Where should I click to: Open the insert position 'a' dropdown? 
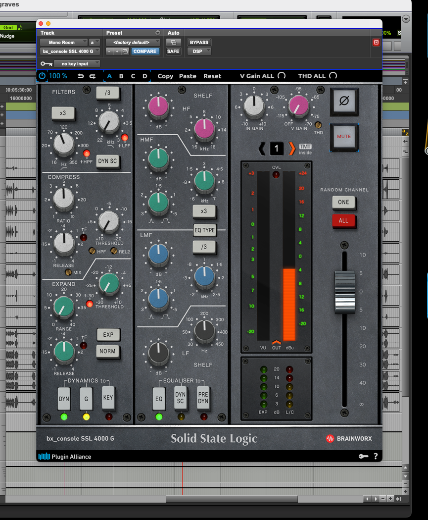click(95, 43)
